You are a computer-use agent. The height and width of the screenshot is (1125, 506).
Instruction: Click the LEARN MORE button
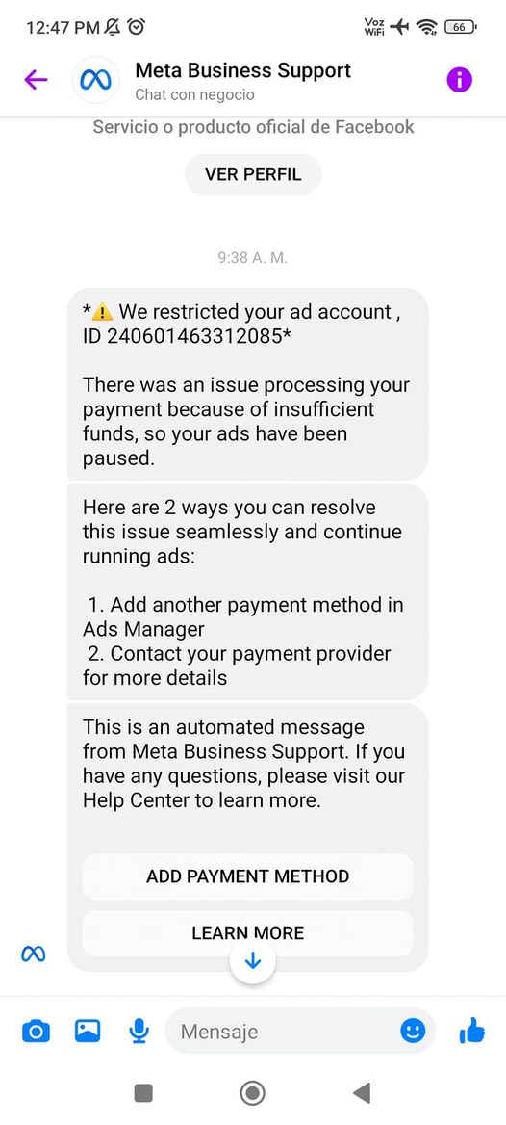(x=248, y=932)
